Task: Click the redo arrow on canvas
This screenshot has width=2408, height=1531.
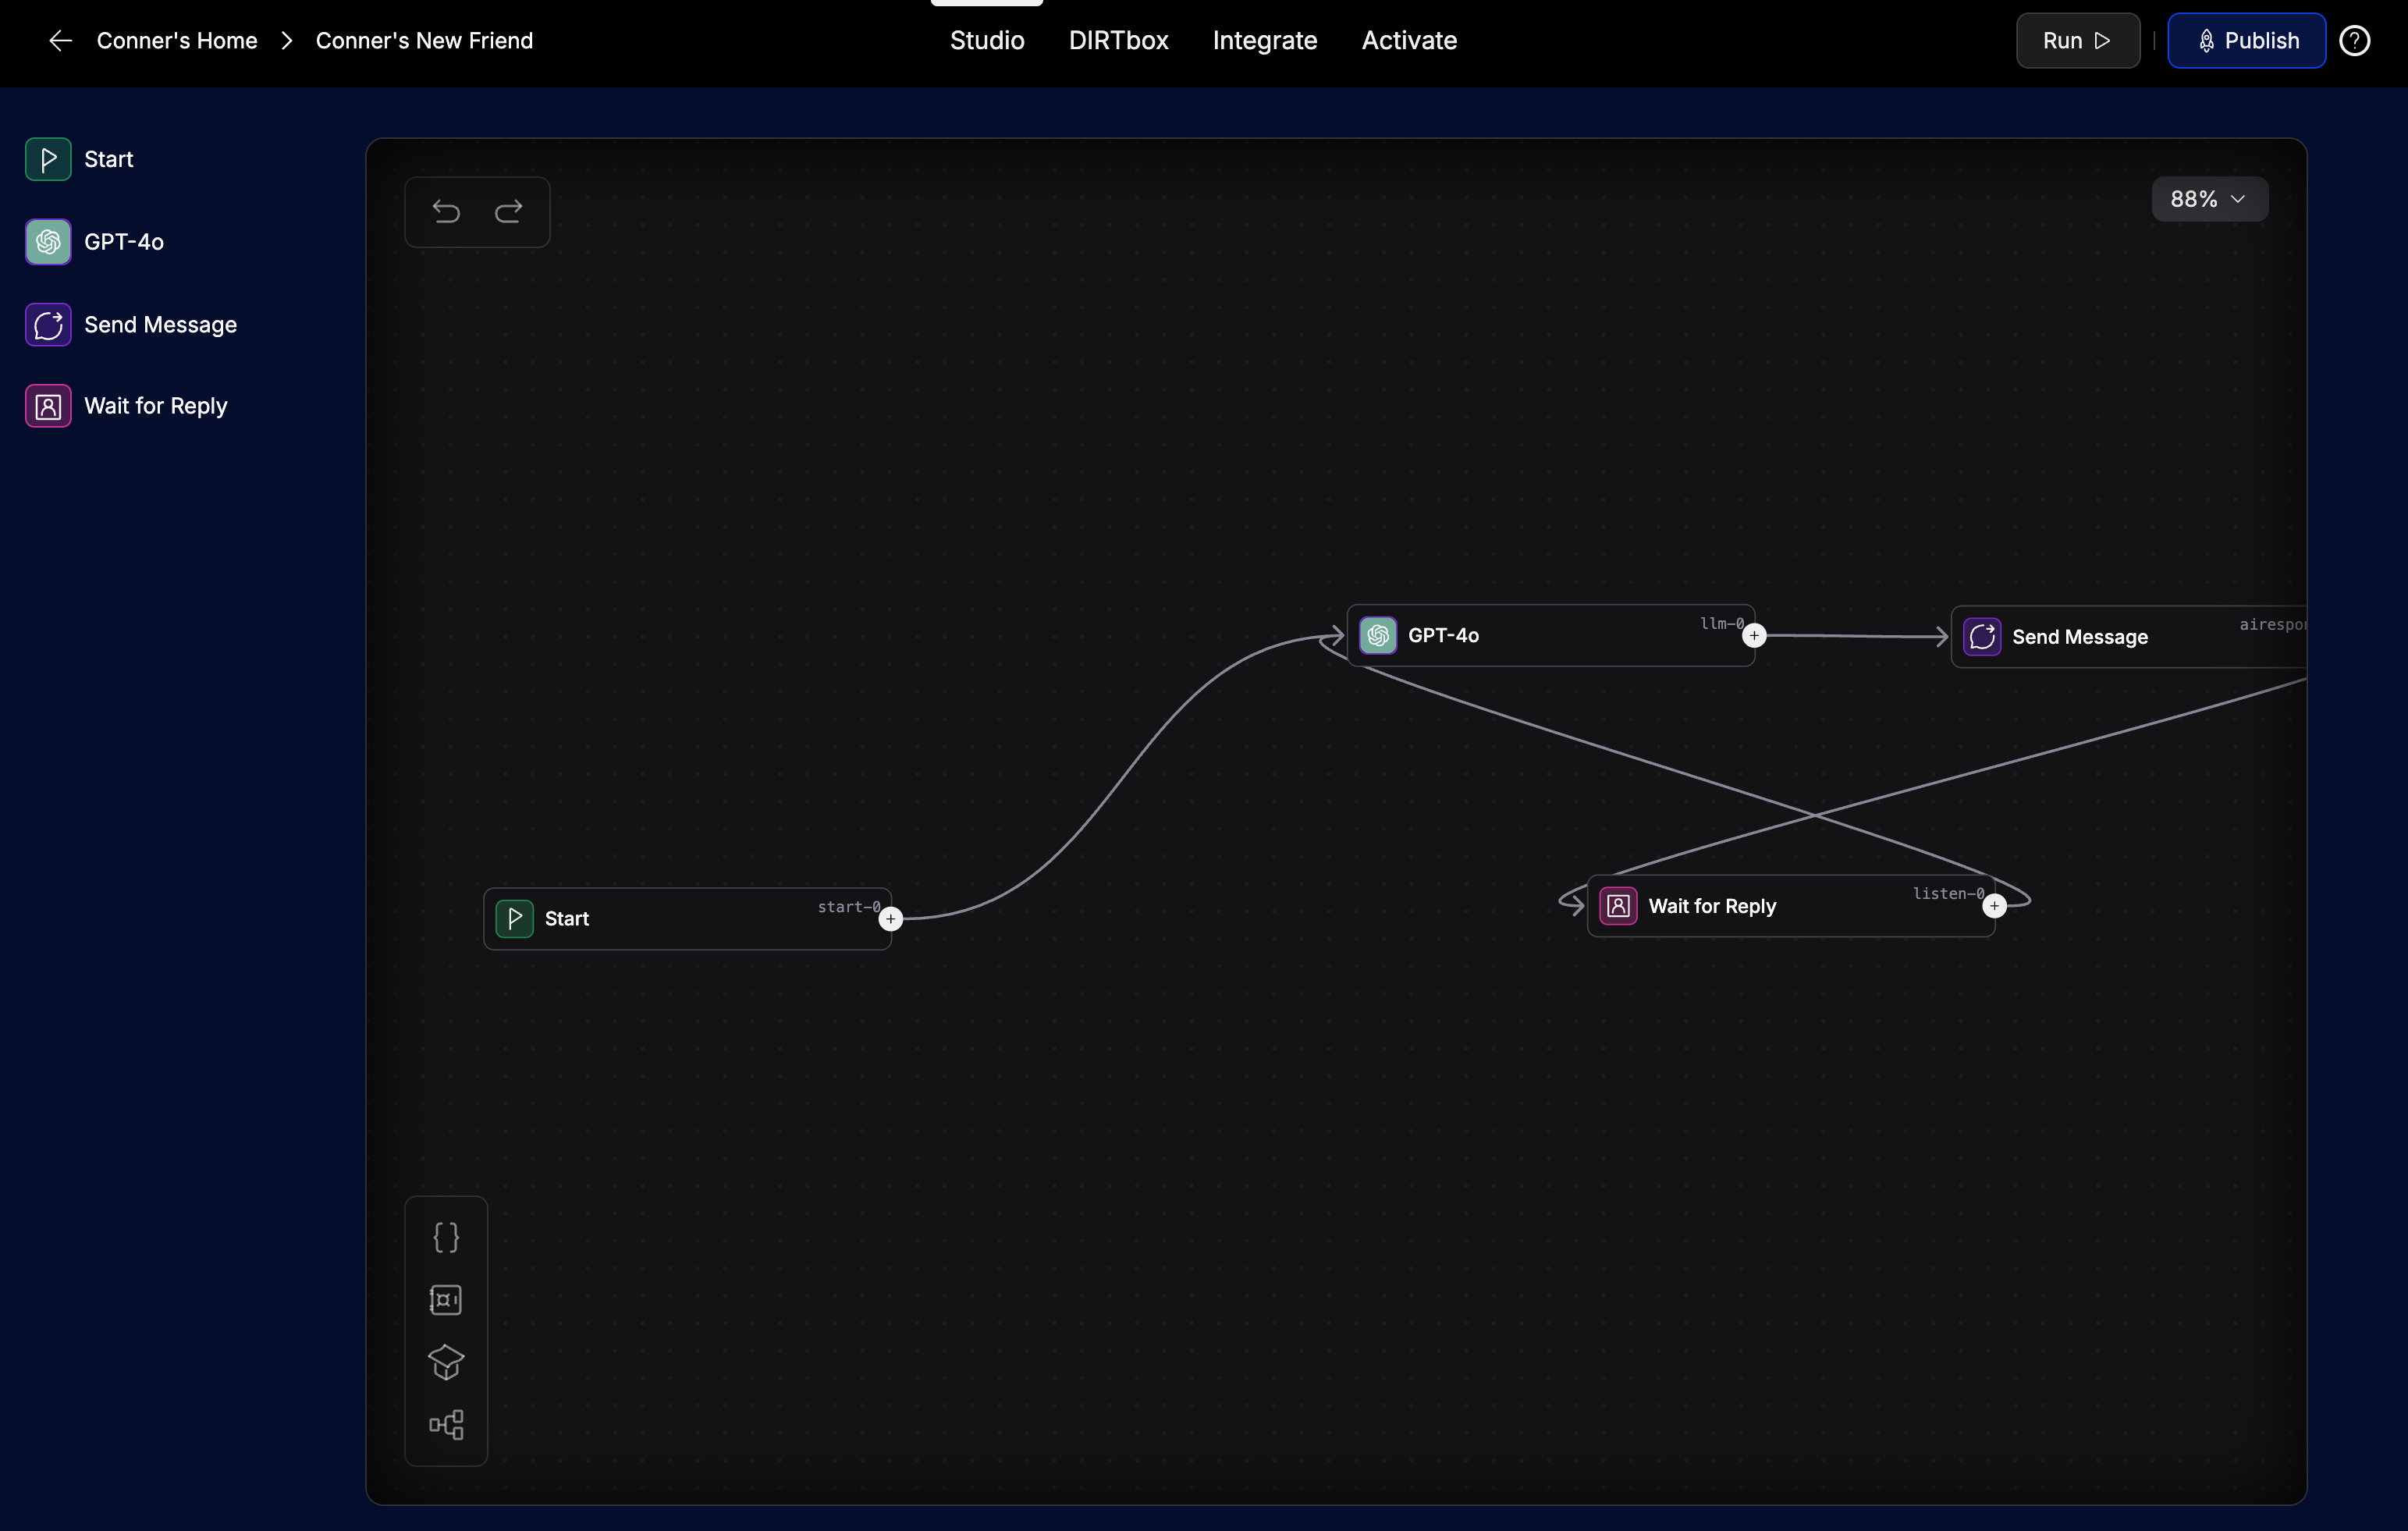Action: coord(509,211)
